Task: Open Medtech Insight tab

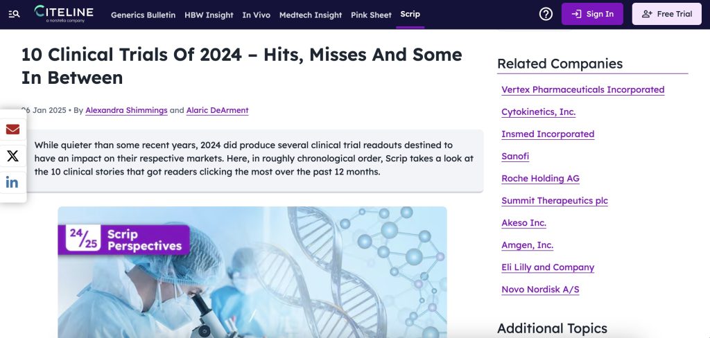Action: [310, 15]
